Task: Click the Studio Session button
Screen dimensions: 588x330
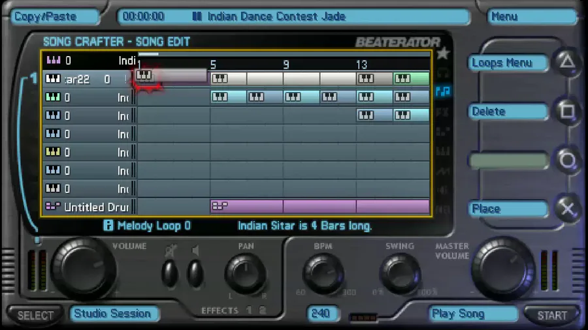Action: pyautogui.click(x=114, y=314)
